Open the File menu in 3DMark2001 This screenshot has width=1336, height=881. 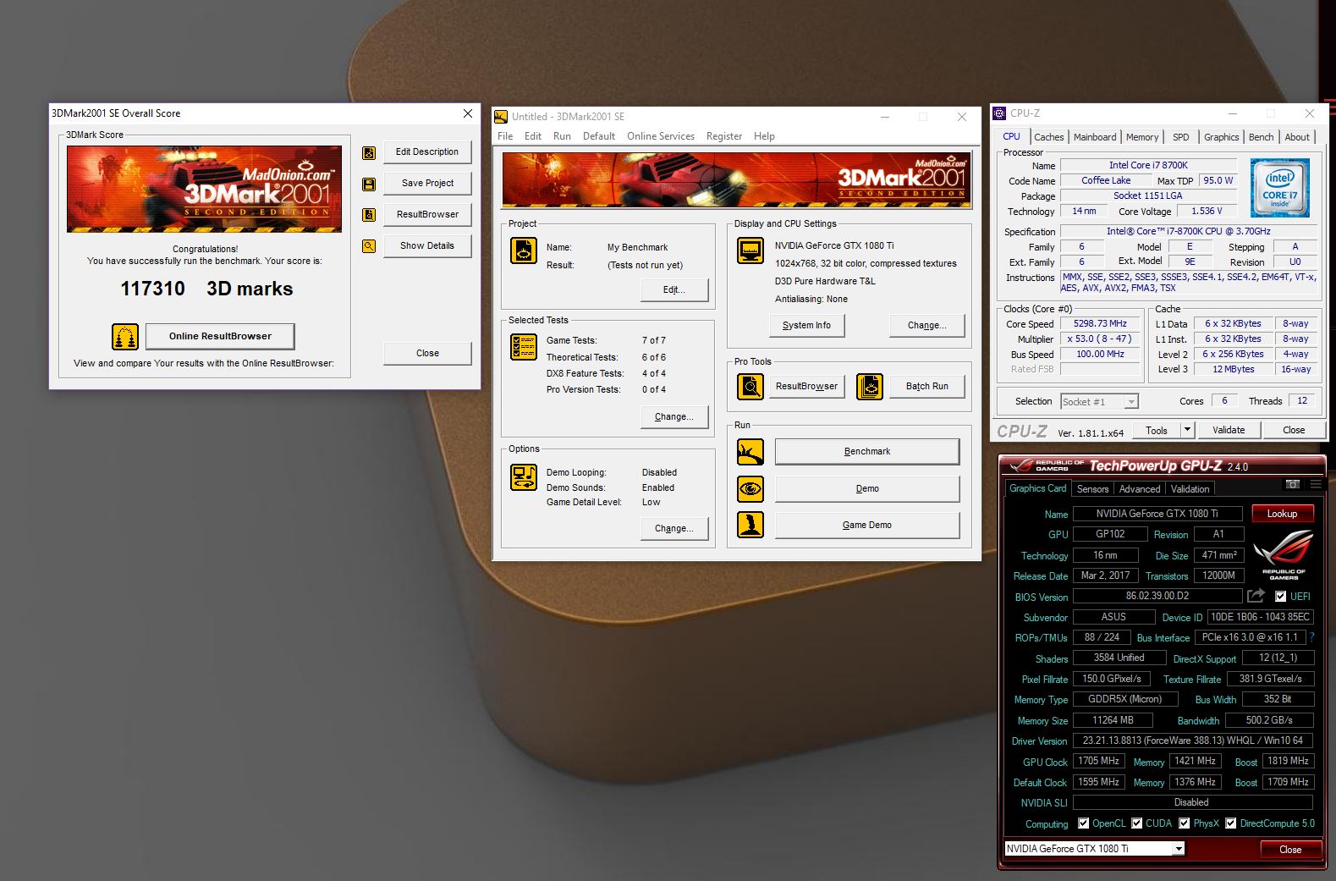click(x=505, y=136)
